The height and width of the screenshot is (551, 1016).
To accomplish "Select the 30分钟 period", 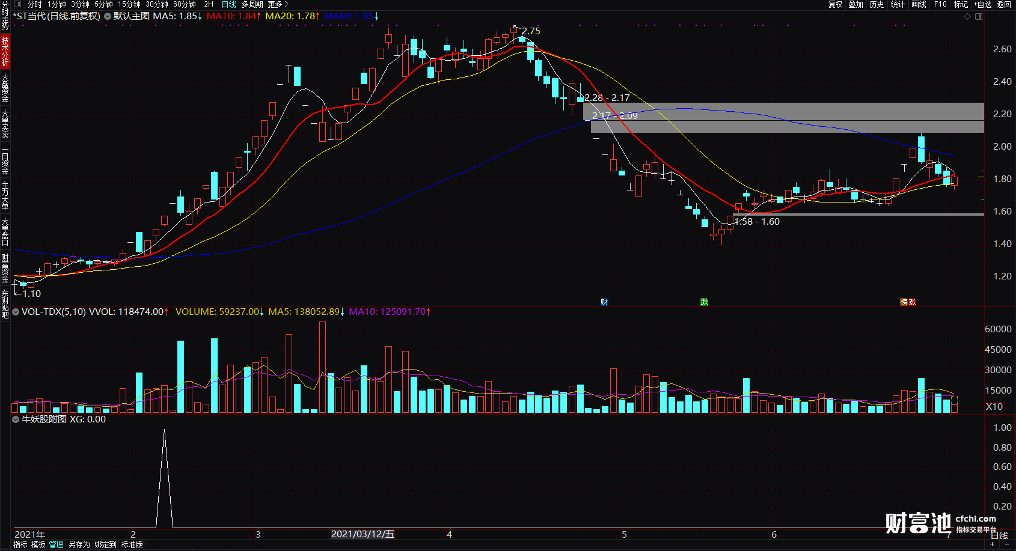I will [156, 4].
